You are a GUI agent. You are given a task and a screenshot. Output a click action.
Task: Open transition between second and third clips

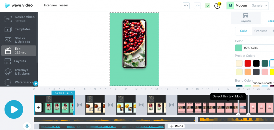(x=110, y=105)
